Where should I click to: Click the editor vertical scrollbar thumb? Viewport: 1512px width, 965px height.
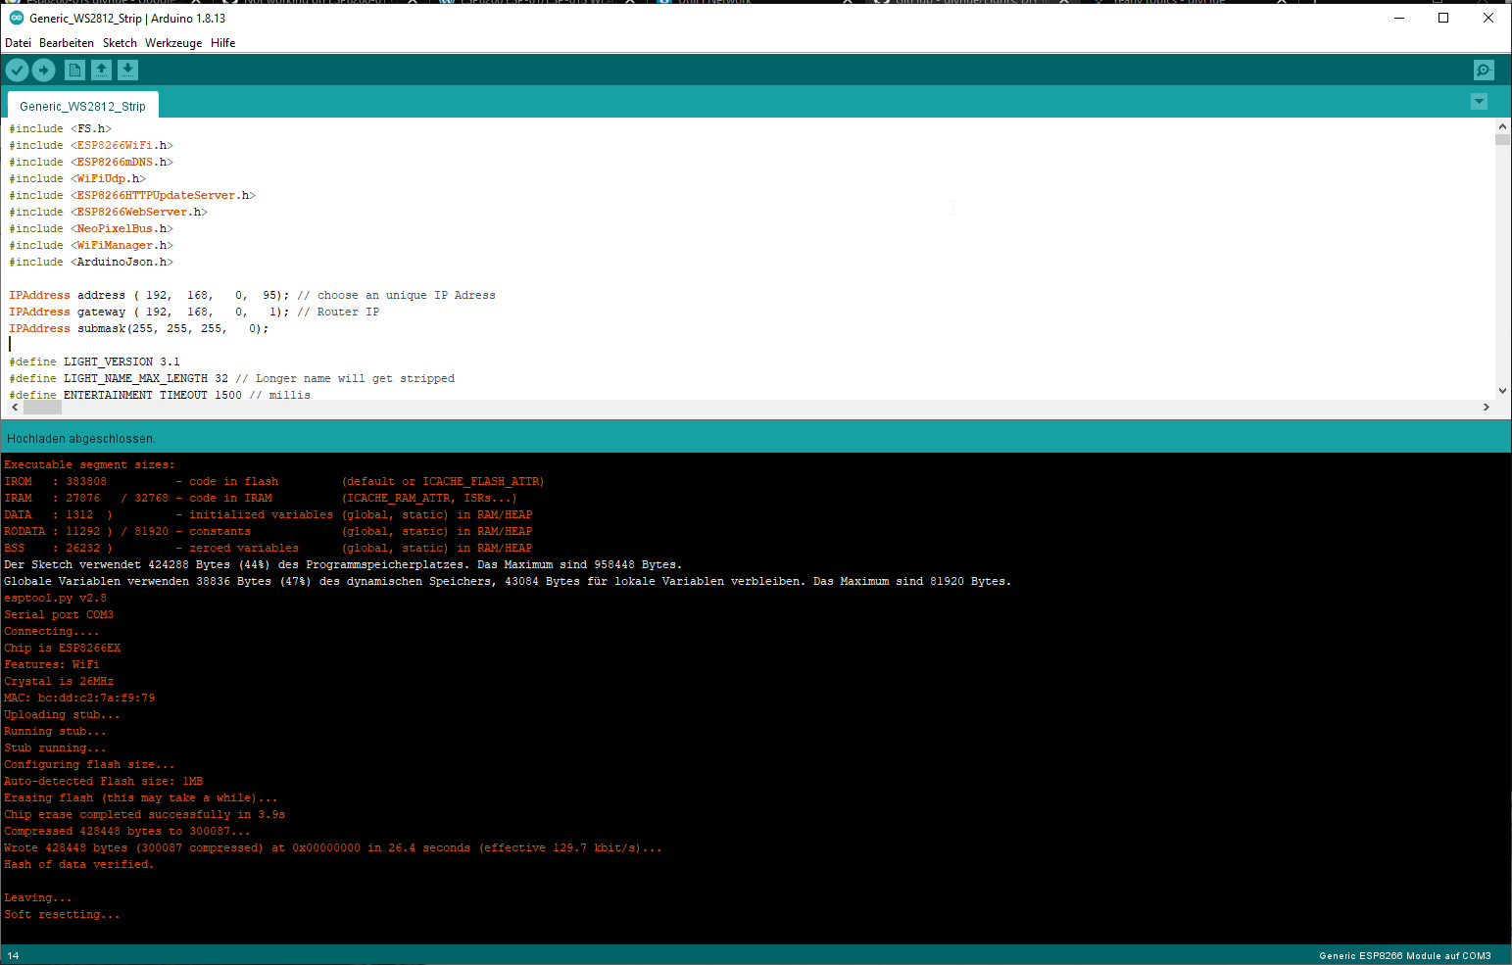click(1502, 139)
